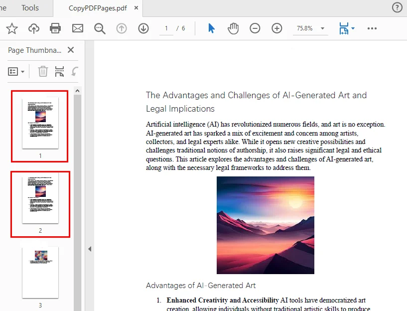This screenshot has height=311, width=407.
Task: Email the PDF as attachment
Action: [77, 28]
